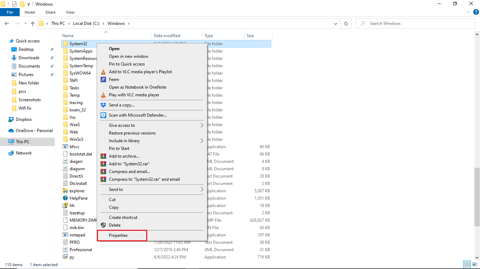
Task: Open the Help question mark icon
Action: point(476,12)
